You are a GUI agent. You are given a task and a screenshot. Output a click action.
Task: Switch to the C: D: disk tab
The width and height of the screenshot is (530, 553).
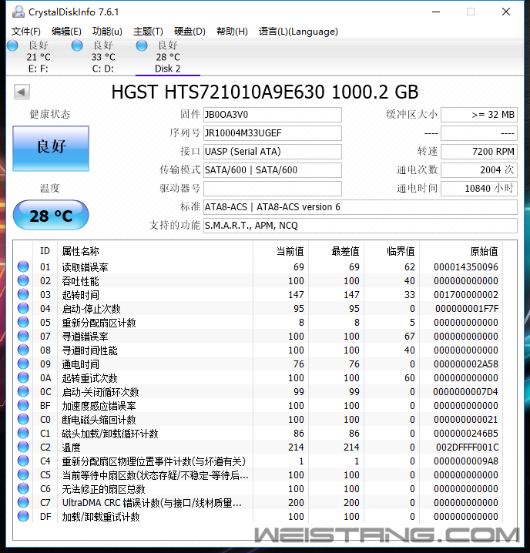(103, 57)
